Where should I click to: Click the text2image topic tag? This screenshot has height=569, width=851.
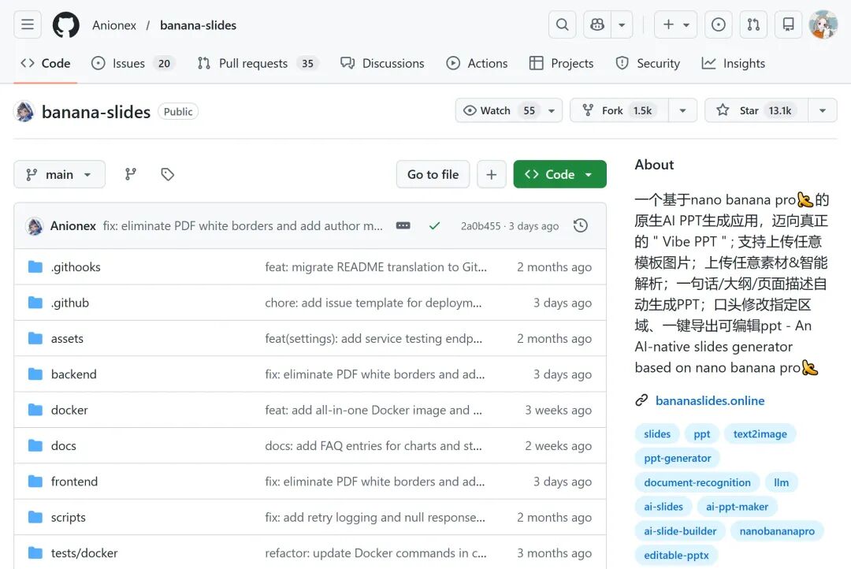click(760, 433)
